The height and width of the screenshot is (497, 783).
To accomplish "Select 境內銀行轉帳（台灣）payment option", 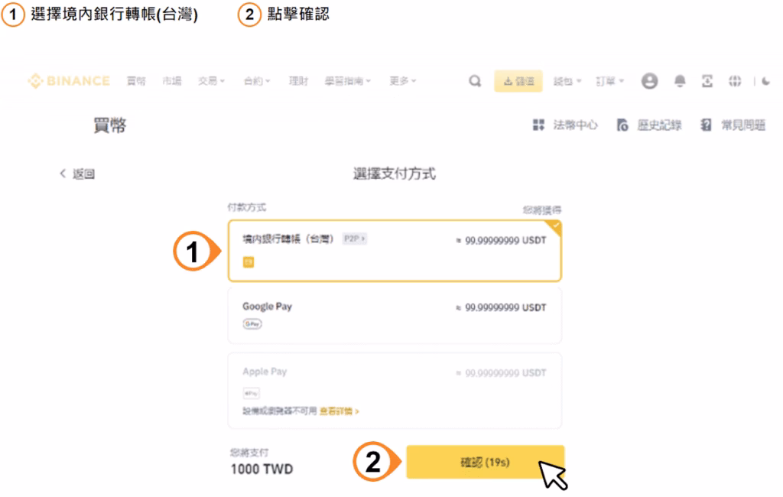I will [395, 251].
